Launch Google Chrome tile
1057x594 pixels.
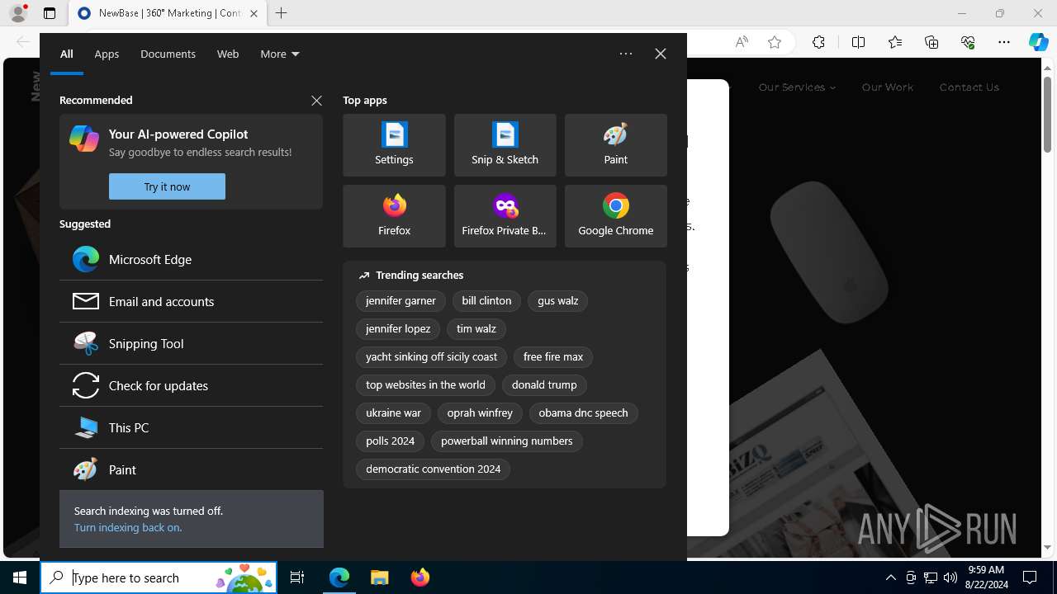click(x=615, y=216)
